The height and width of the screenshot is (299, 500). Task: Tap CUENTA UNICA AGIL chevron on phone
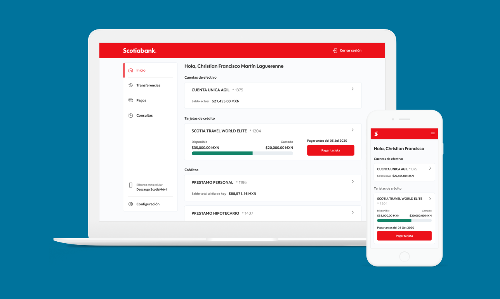[430, 168]
